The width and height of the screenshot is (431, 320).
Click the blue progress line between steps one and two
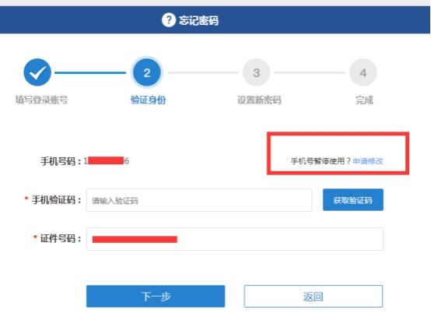90,72
